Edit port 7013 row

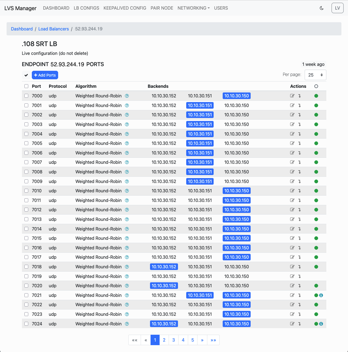coord(292,219)
